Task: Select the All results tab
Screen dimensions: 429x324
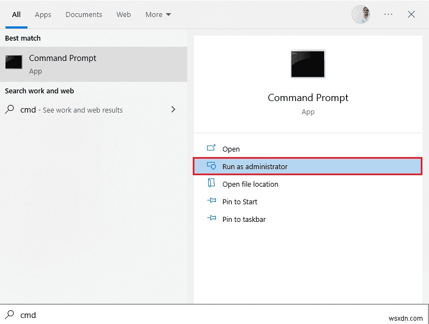Action: click(16, 15)
